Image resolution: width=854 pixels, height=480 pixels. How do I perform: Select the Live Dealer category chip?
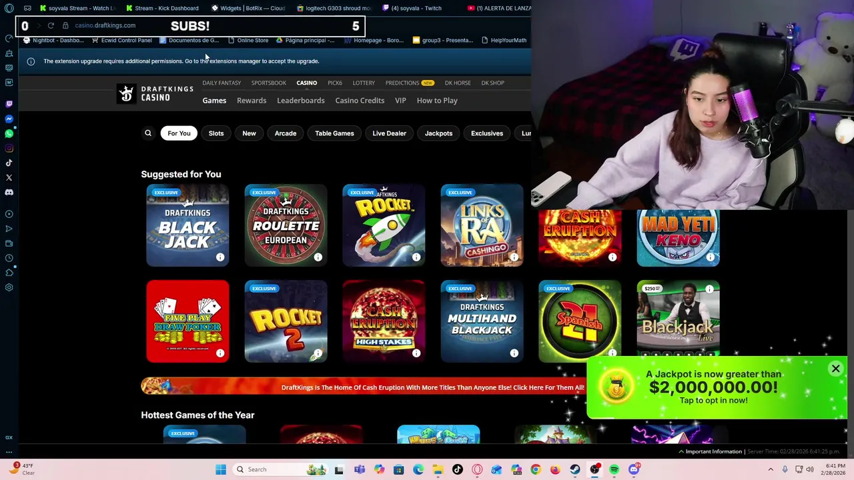pos(389,133)
